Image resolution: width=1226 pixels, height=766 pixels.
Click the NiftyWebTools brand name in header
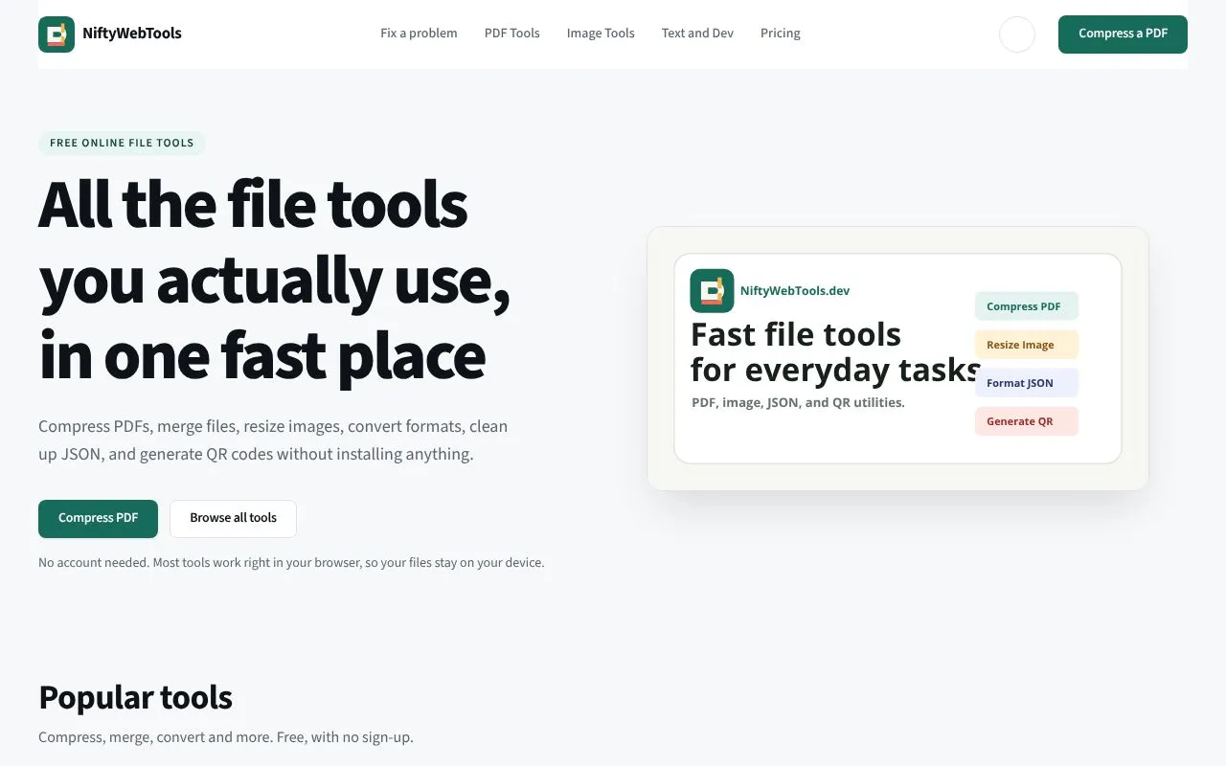[132, 34]
